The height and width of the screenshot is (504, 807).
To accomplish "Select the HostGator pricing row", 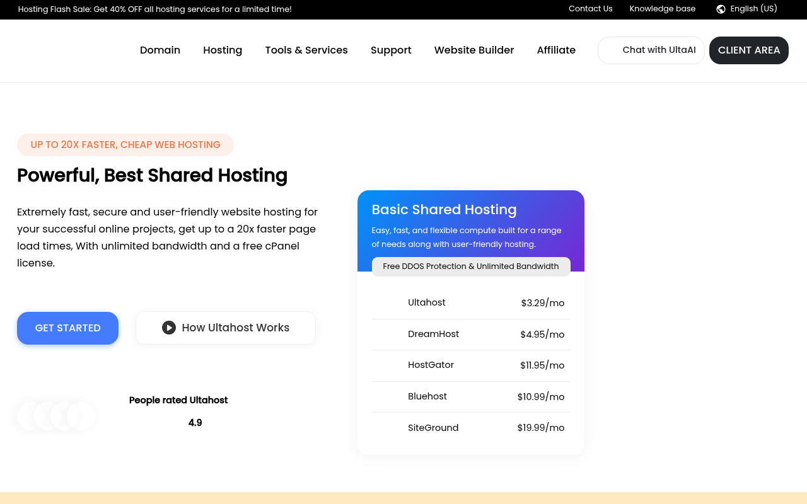I will (x=471, y=365).
